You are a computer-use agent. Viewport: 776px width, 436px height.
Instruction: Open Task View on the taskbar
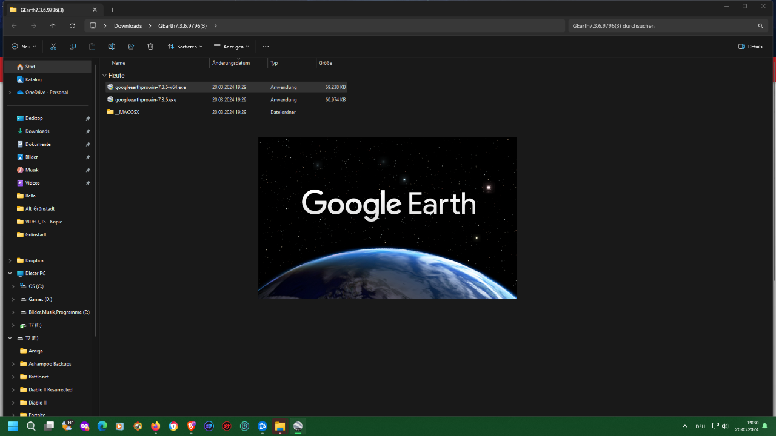(x=49, y=426)
